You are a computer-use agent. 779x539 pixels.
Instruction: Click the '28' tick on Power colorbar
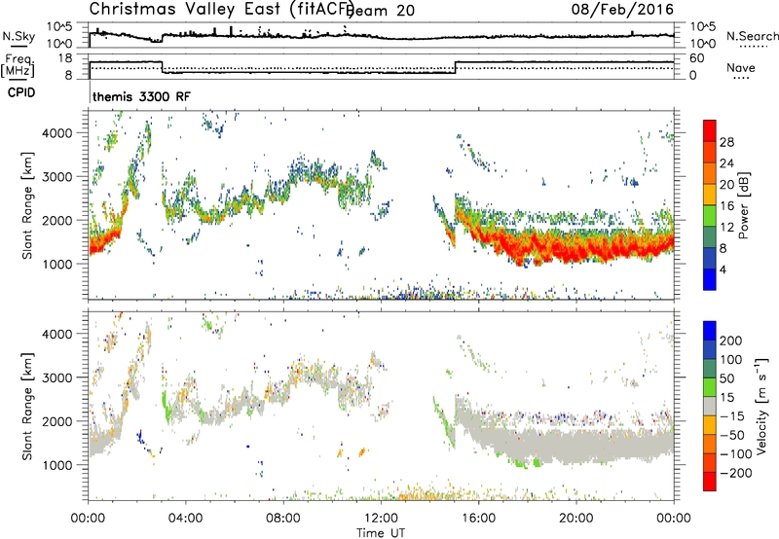click(726, 142)
